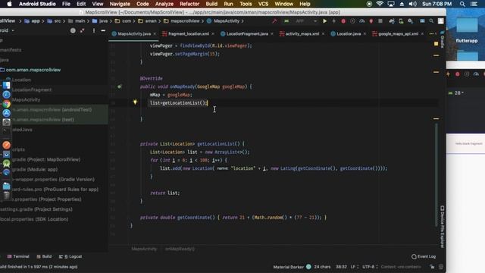Sync project with Gradle files icon
The height and width of the screenshot is (273, 485).
click(x=392, y=21)
